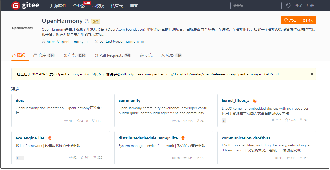
Task: Click the envelope icon beside contact email
Action: coord(97,41)
